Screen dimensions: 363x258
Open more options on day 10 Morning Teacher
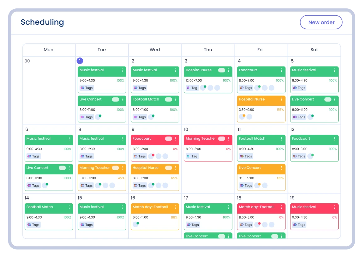[x=228, y=139]
